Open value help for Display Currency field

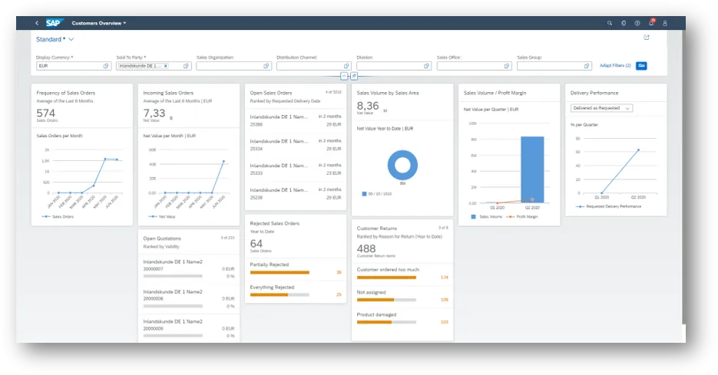106,66
